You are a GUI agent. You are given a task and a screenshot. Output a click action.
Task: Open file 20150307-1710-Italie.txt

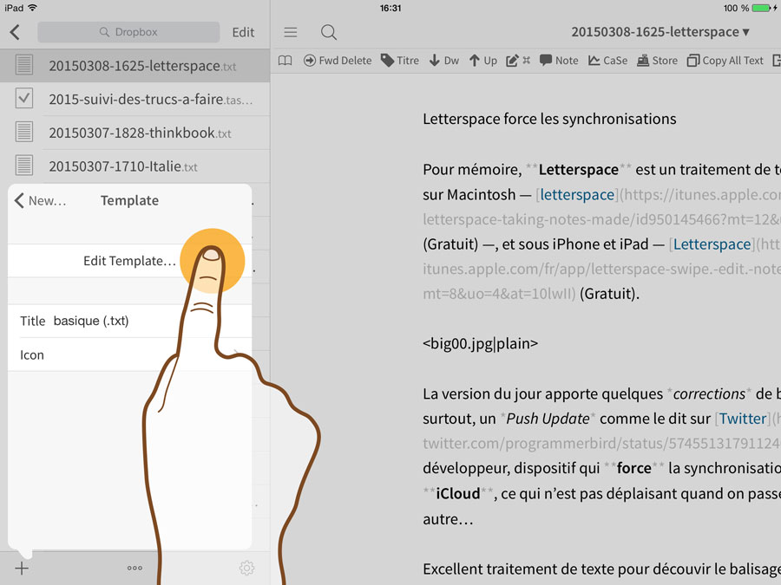pyautogui.click(x=135, y=166)
